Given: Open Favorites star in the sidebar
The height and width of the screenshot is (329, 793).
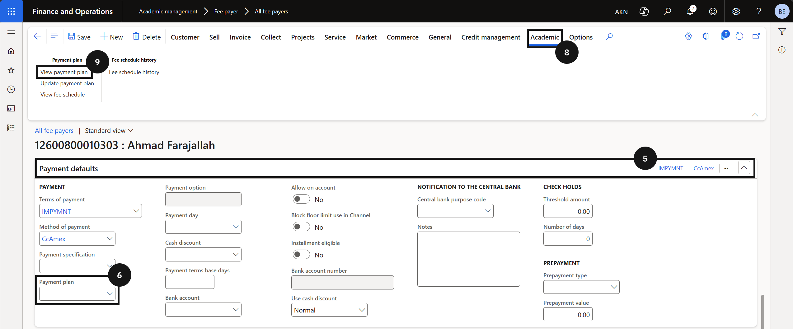Looking at the screenshot, I should (x=11, y=70).
